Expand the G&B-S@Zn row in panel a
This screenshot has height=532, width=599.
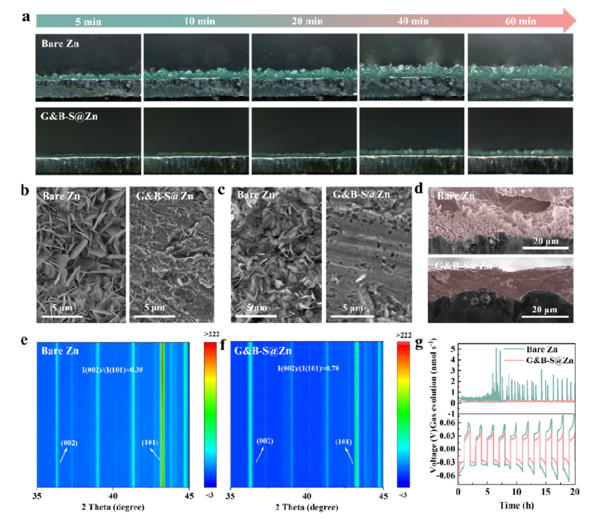coord(299,141)
